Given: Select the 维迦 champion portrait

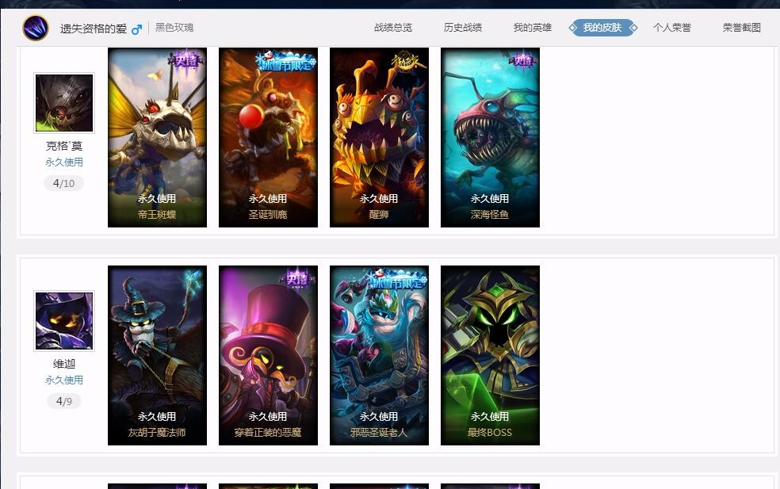Looking at the screenshot, I should pos(64,321).
